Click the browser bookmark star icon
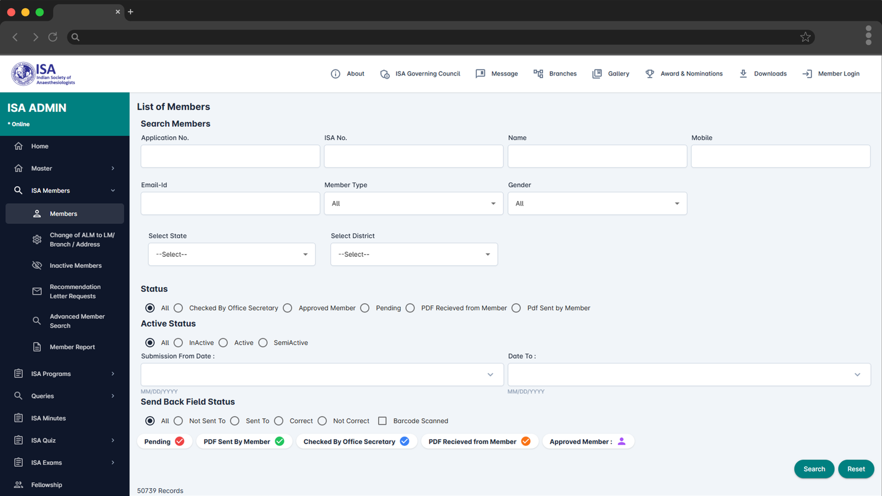882x496 pixels. [805, 37]
